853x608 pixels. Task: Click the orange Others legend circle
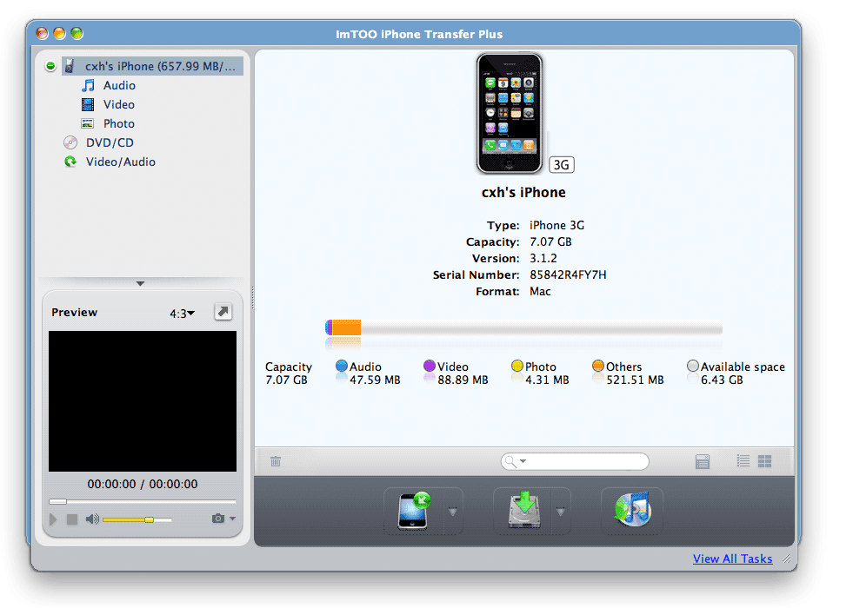tap(598, 366)
